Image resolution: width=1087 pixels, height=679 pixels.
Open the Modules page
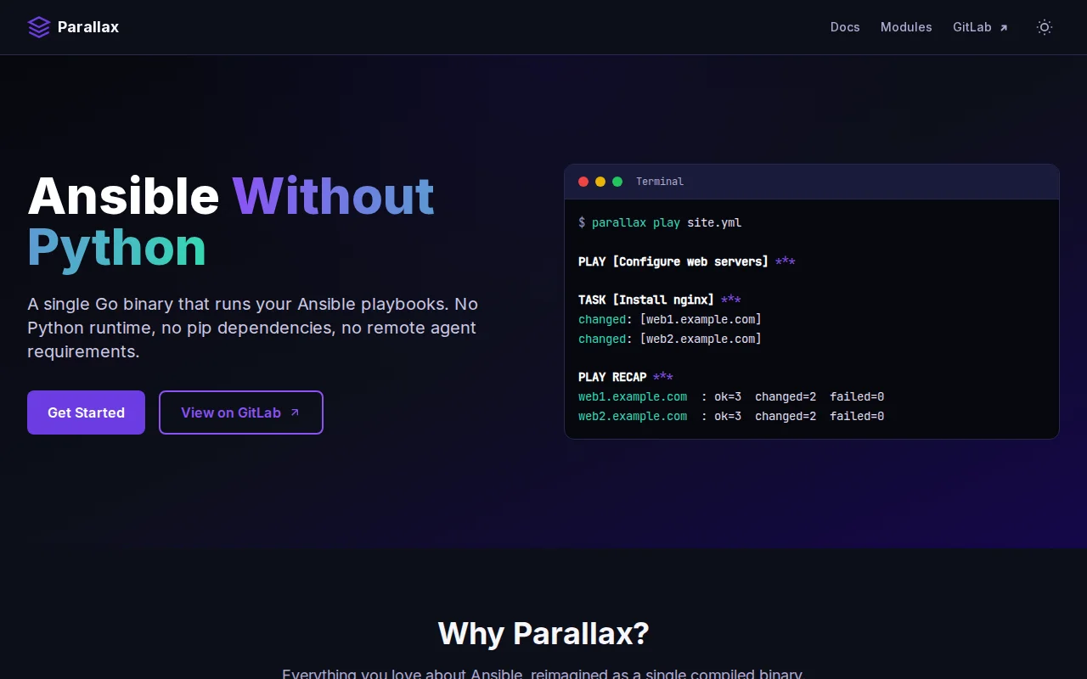(906, 27)
